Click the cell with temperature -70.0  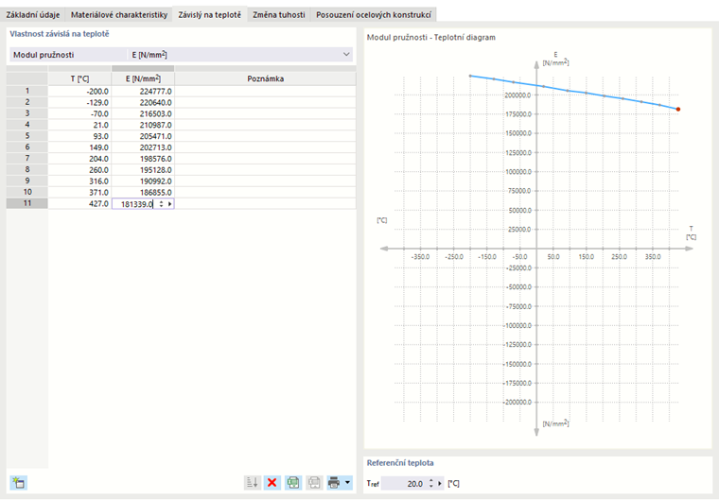pyautogui.click(x=79, y=113)
